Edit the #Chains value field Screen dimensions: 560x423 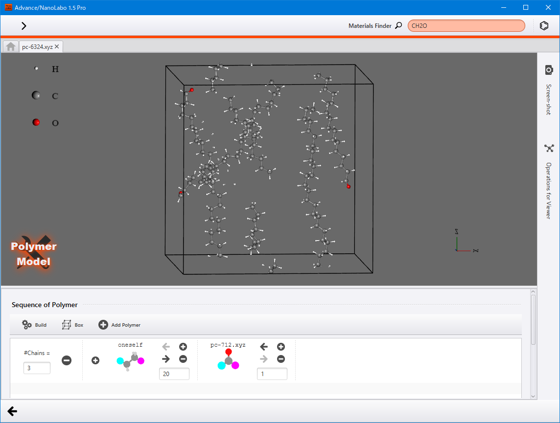pyautogui.click(x=37, y=368)
